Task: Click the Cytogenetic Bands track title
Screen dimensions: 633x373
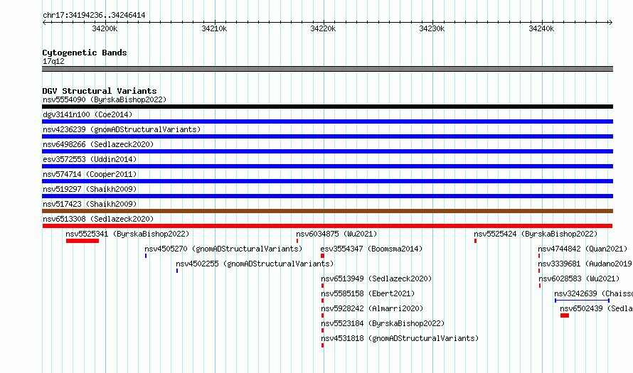Action: [85, 53]
